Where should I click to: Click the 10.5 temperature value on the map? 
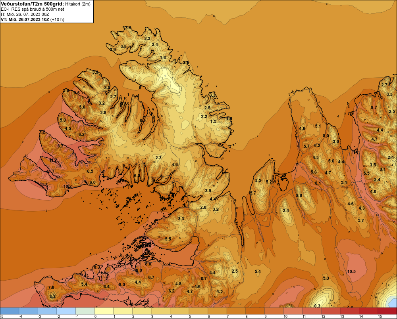tap(351, 271)
